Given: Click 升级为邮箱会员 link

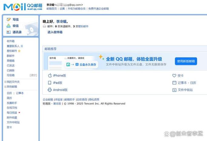Looking at the screenshot, I should click(x=77, y=8).
